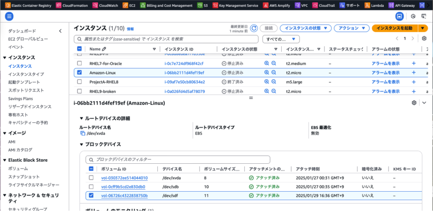Viewport: 433px width, 211px height.
Task: Collapse details panel chevron
Action: pos(424,103)
